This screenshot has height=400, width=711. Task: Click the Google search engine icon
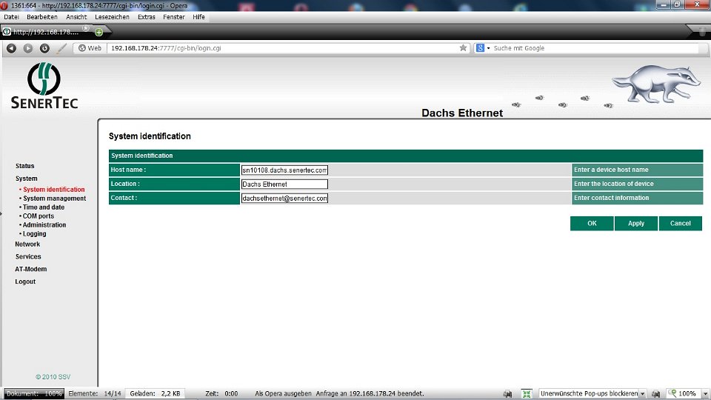tap(481, 48)
